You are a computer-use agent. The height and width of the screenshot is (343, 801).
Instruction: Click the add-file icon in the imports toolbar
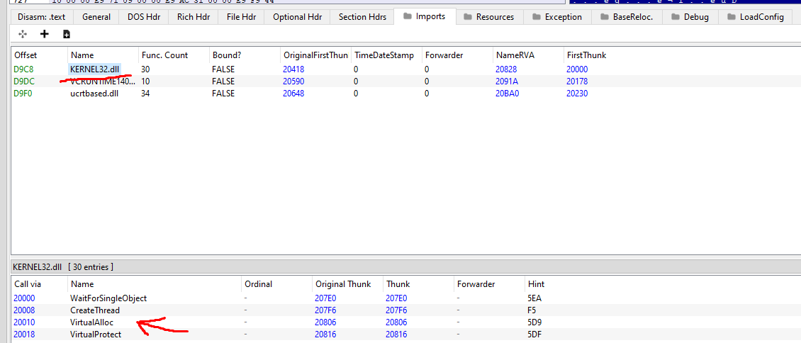(67, 34)
